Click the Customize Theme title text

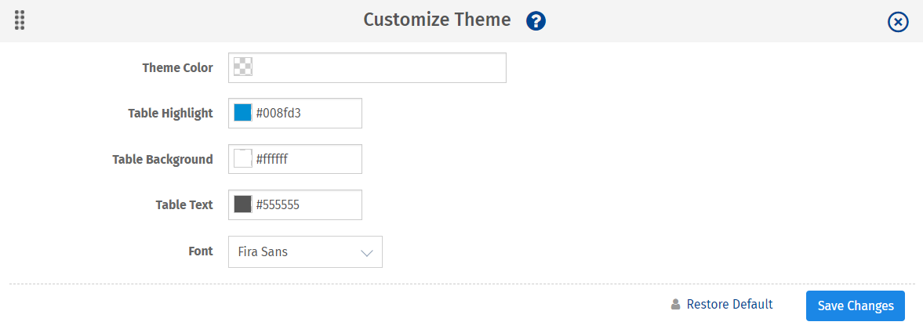(437, 20)
